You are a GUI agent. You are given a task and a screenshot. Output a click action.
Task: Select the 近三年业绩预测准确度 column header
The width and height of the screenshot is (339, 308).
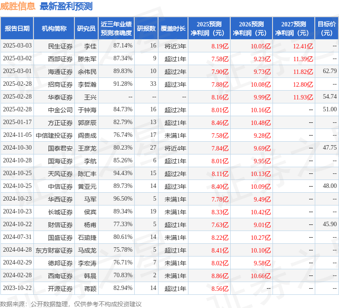(x=116, y=29)
